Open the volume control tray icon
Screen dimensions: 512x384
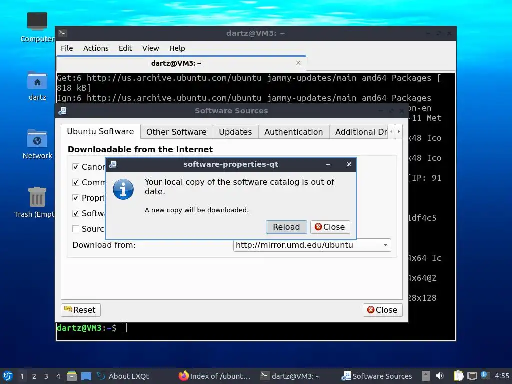tap(440, 376)
